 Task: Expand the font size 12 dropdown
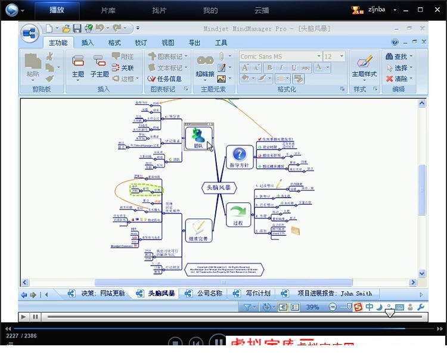(x=342, y=57)
